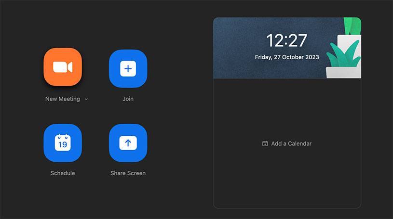
Task: Click the white plus square inside Join
Action: 128,69
